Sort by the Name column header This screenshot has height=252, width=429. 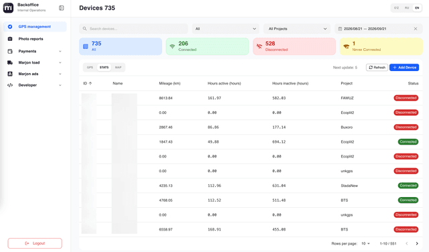[118, 84]
